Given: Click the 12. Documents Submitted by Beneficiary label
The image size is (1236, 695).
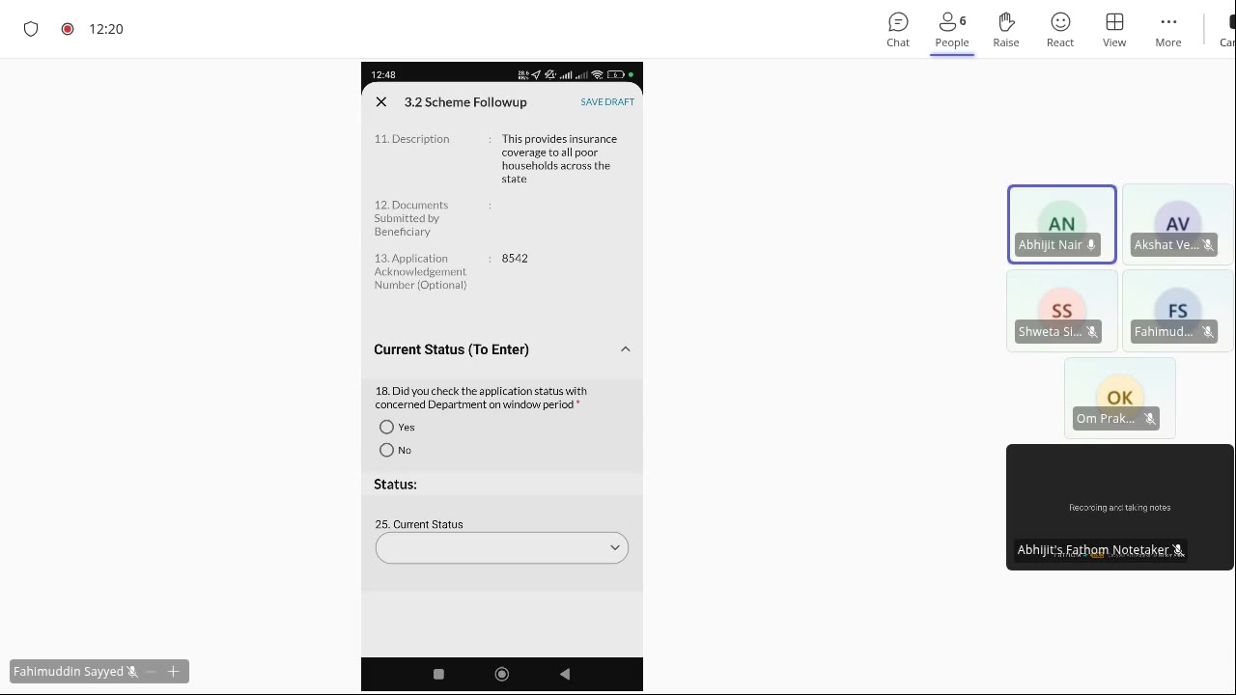Looking at the screenshot, I should tap(411, 218).
